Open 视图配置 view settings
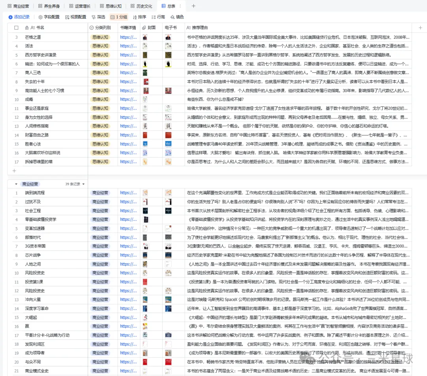427x376 pixels. (76, 17)
